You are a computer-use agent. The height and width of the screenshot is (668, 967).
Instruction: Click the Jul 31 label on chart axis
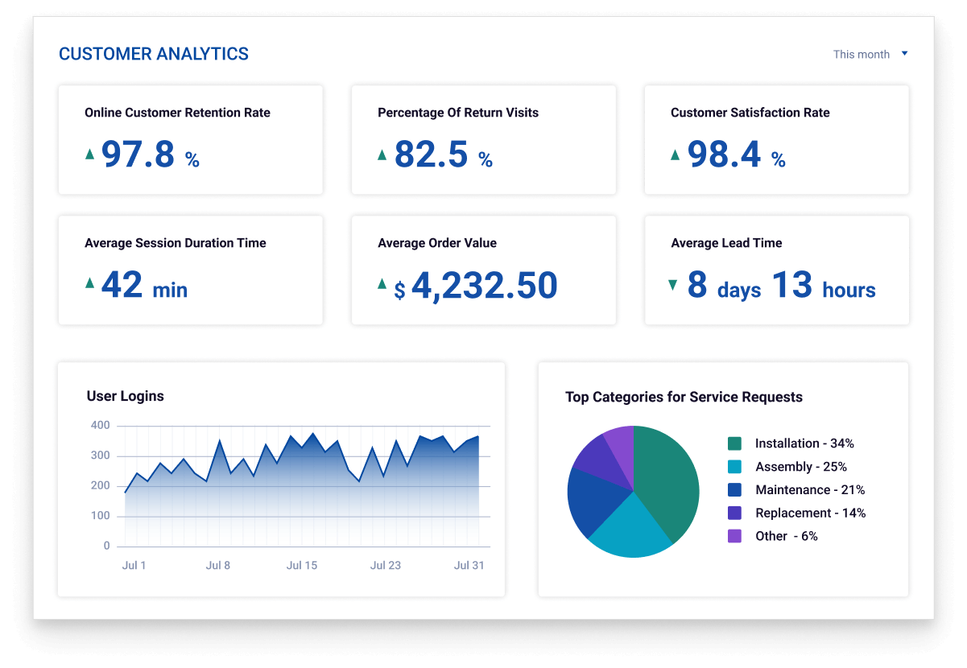coord(469,566)
